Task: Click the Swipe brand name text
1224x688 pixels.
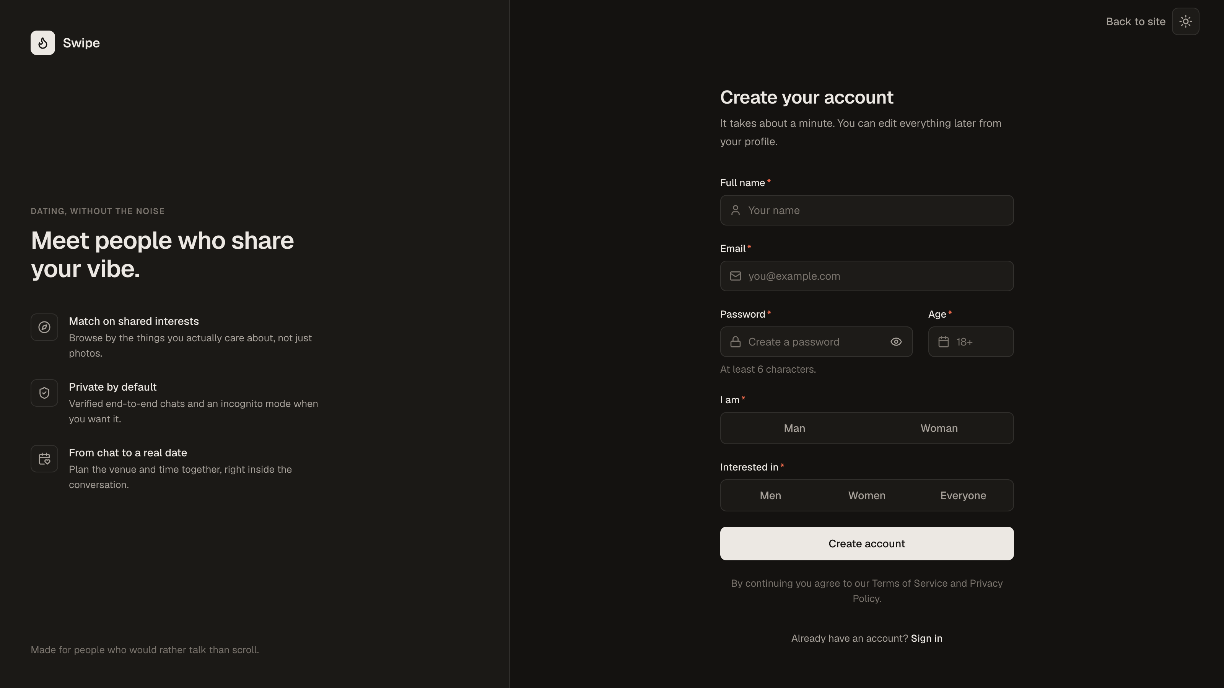Action: 81,43
